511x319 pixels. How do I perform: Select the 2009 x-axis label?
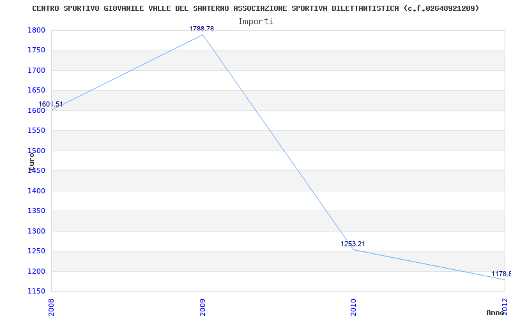coord(202,307)
